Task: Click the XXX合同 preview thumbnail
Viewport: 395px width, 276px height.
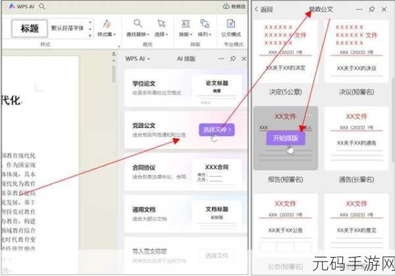Action: click(x=217, y=174)
